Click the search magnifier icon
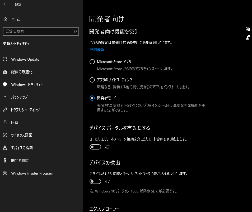Image resolution: width=252 pixels, height=212 pixels. coord(75,32)
